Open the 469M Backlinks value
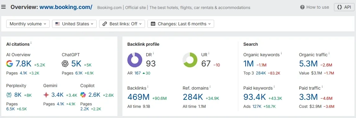The width and height of the screenshot is (356, 118). pos(138,97)
